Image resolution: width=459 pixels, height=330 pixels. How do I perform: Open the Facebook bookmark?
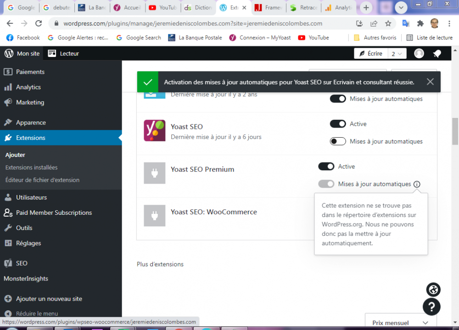click(23, 38)
